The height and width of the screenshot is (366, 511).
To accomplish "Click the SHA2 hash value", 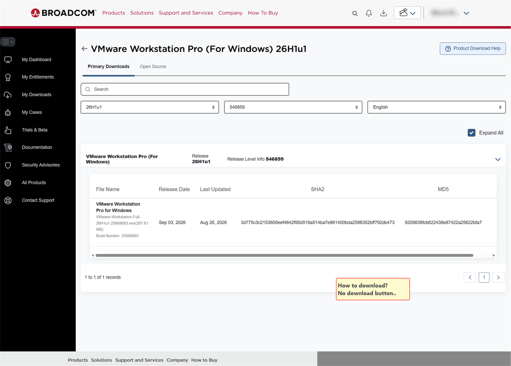I will (318, 222).
